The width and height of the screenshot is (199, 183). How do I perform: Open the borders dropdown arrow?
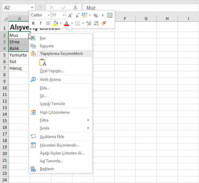pyautogui.click(x=83, y=23)
